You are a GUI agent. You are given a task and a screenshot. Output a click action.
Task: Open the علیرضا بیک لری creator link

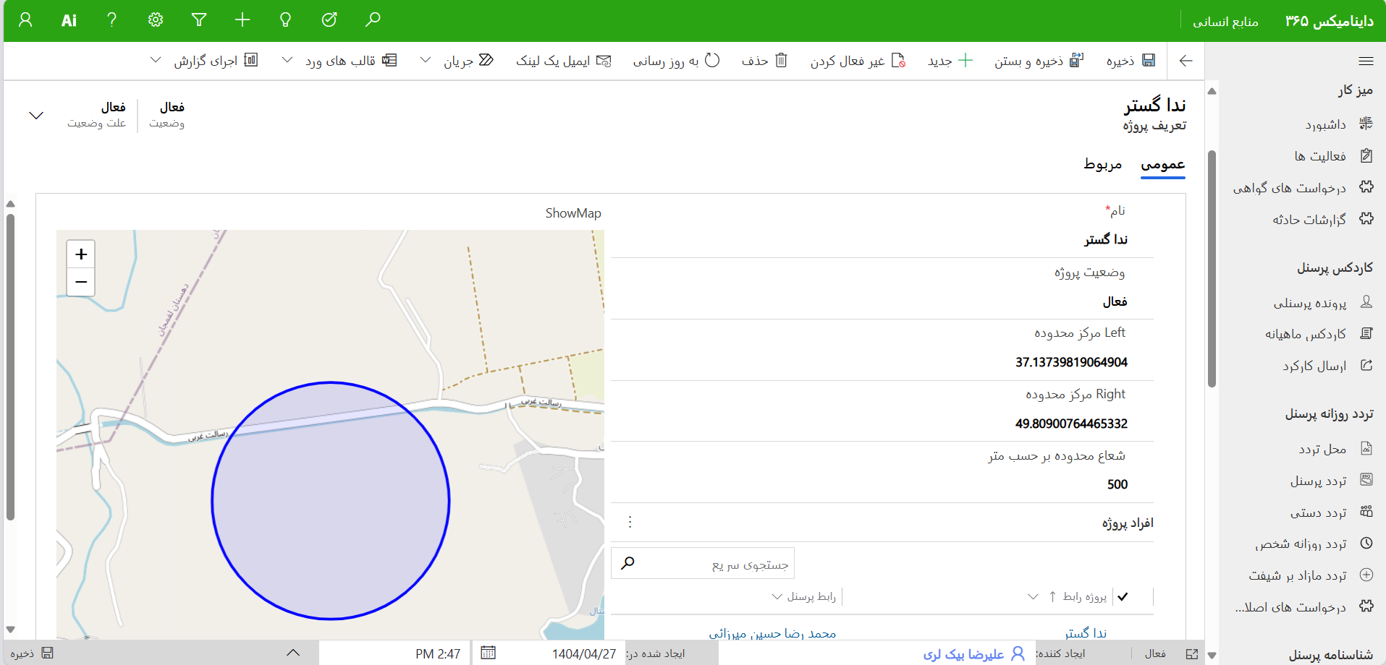pos(963,653)
